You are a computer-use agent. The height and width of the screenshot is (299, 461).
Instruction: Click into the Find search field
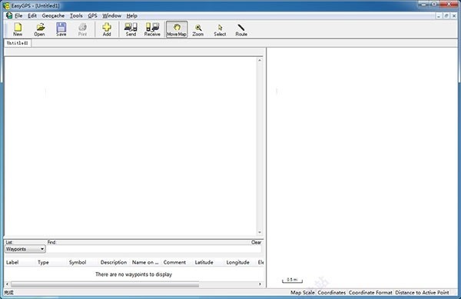(x=154, y=249)
